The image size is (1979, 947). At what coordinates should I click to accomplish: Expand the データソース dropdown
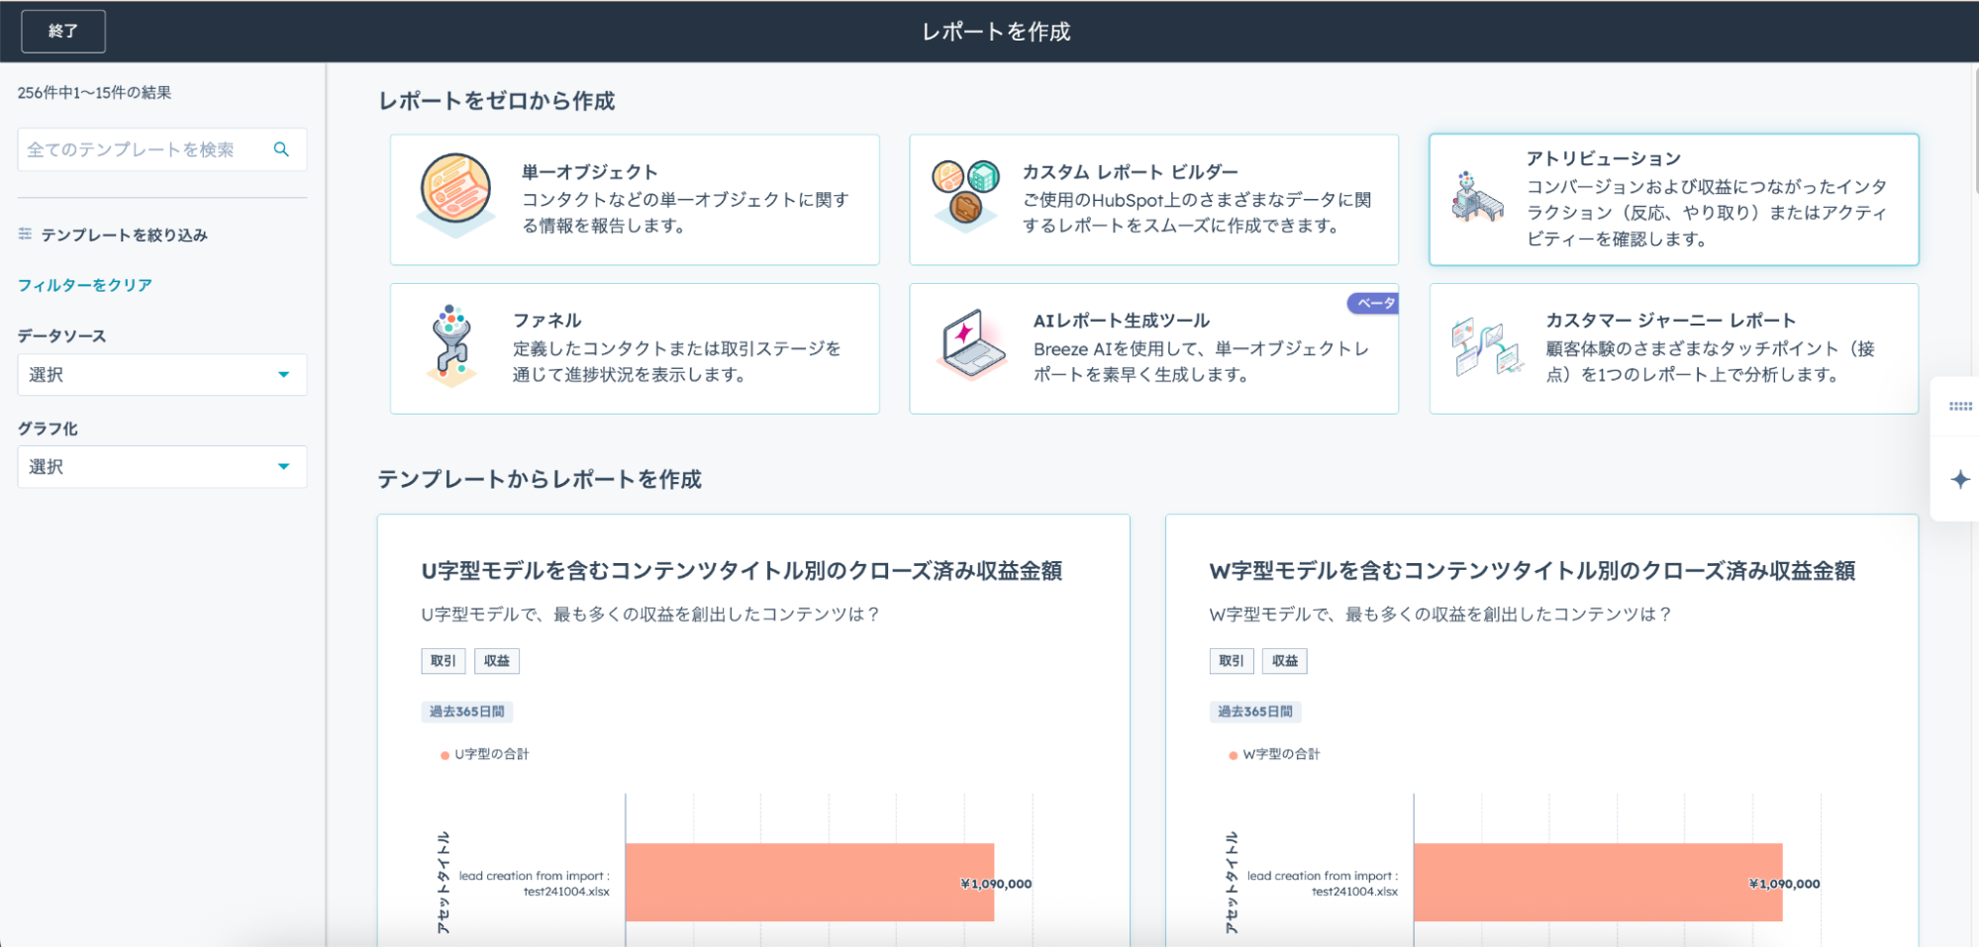(x=162, y=375)
